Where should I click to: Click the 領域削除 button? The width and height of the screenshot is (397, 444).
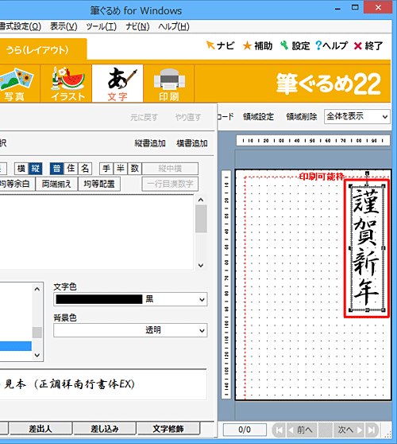point(301,116)
